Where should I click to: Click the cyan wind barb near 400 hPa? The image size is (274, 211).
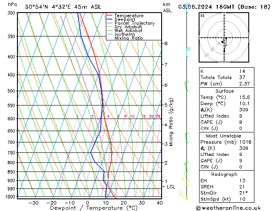(188, 50)
